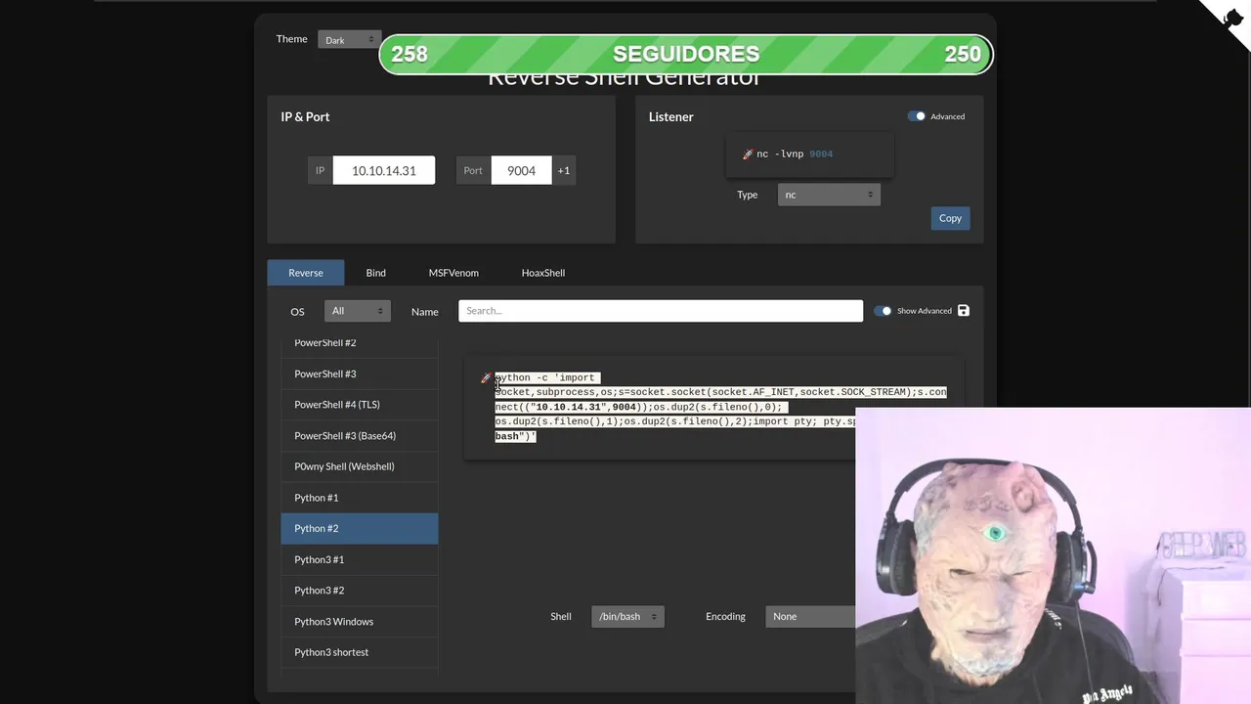Open the Encoding dropdown showing None

click(x=810, y=616)
